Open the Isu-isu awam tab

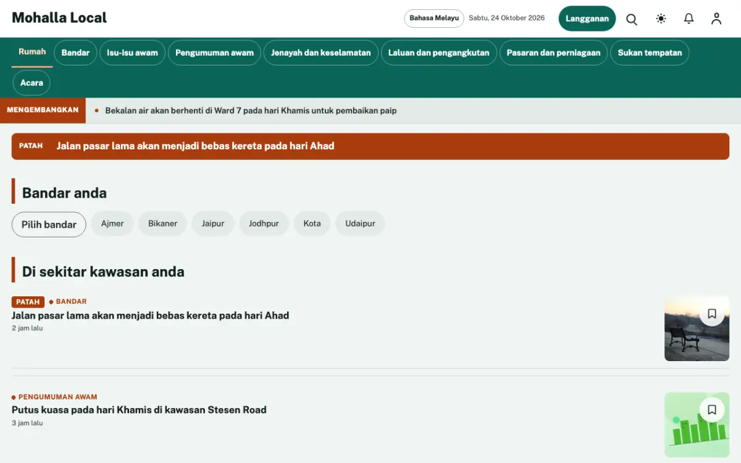(132, 52)
